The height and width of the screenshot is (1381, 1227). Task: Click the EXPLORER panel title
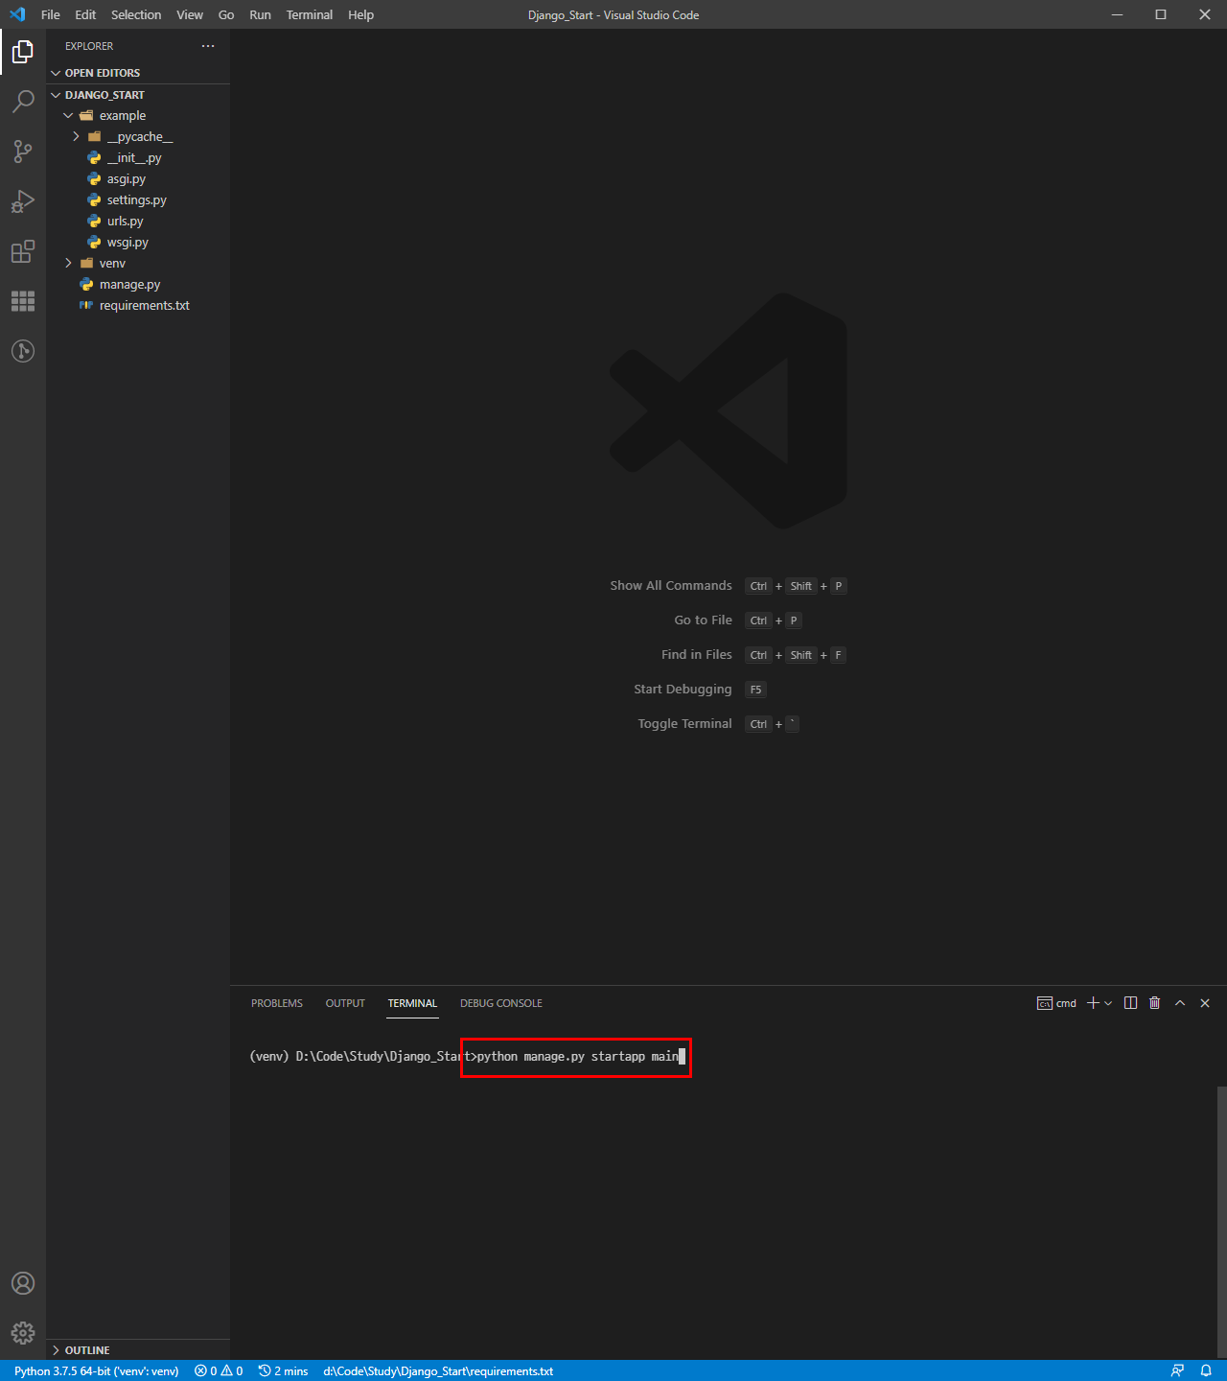(x=89, y=46)
